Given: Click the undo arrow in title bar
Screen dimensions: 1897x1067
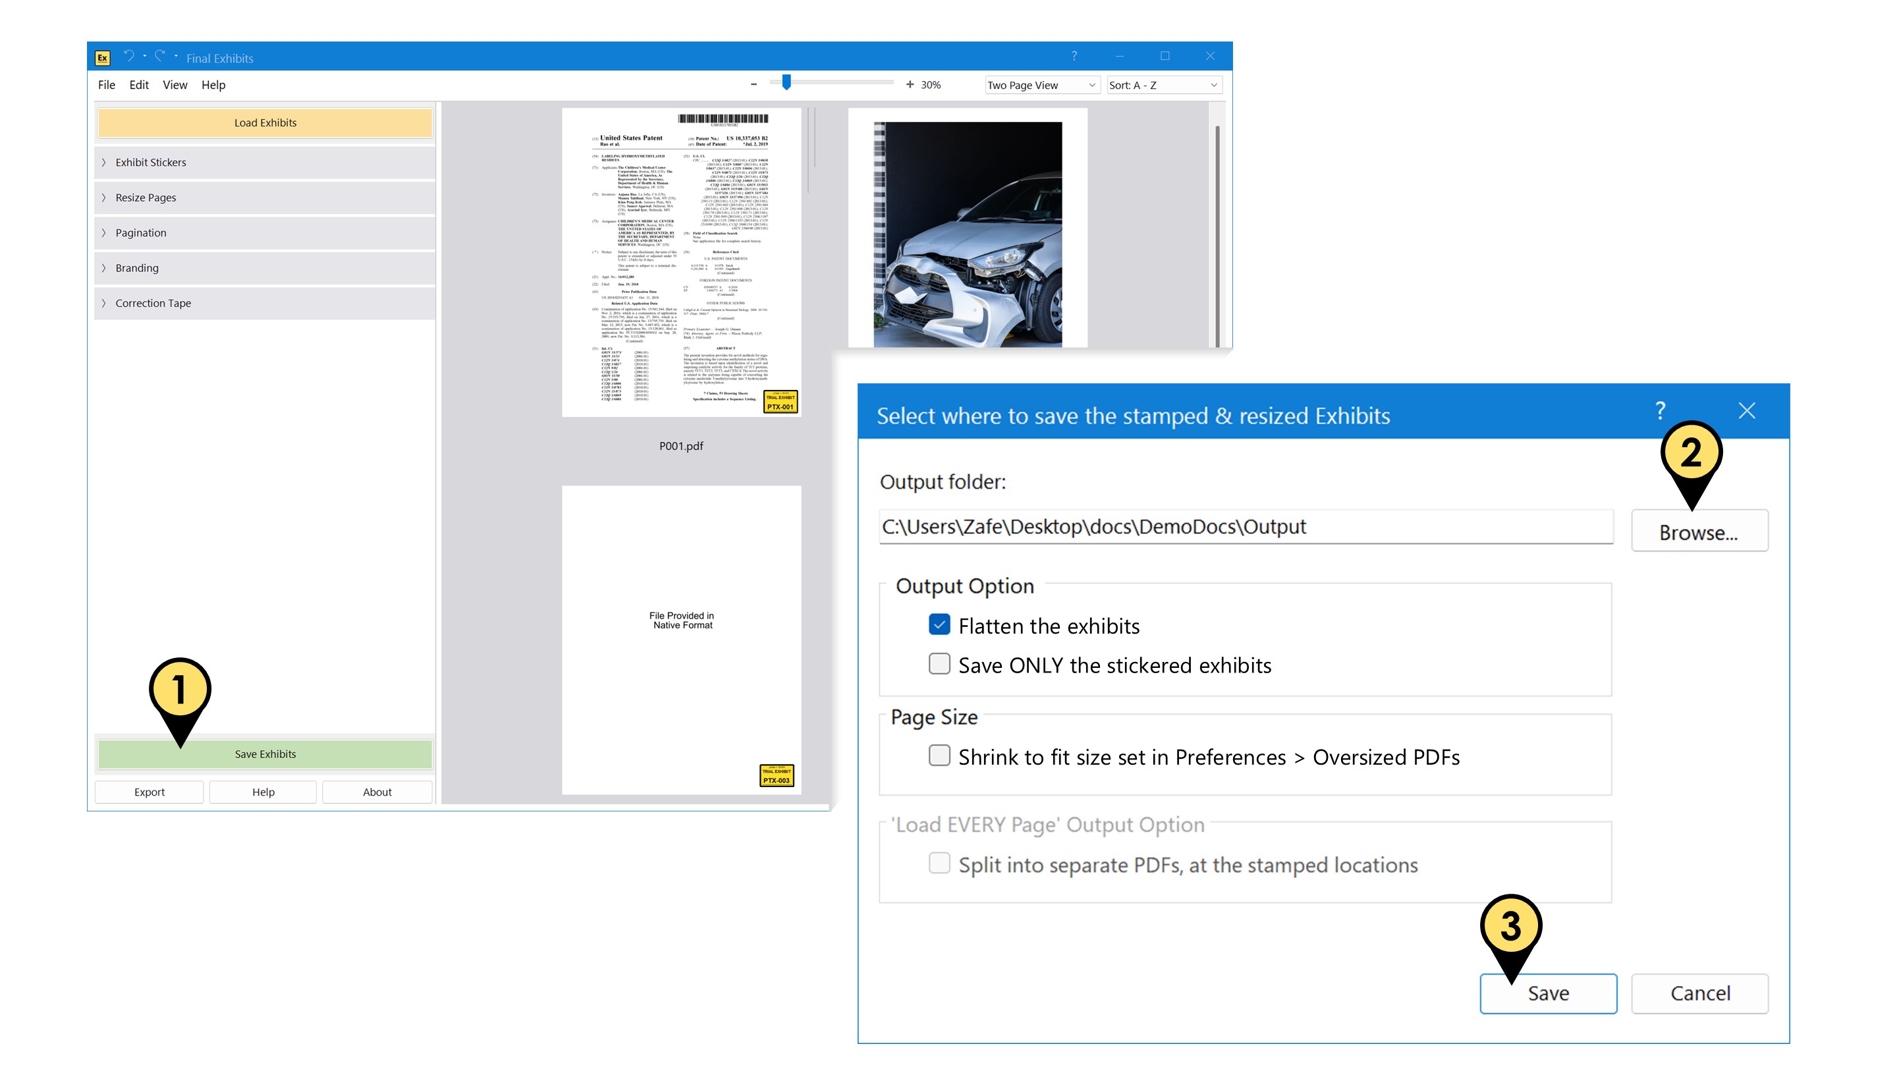Looking at the screenshot, I should tap(129, 56).
